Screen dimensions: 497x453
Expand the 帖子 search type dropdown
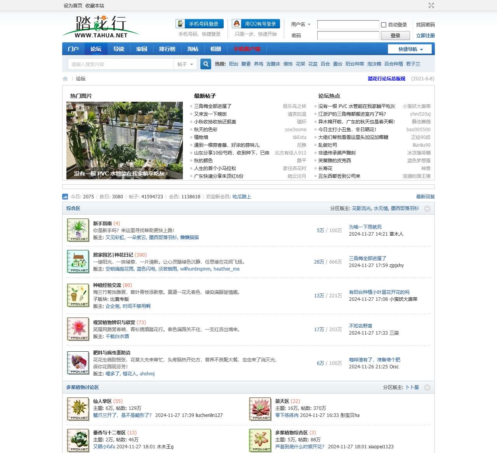point(185,64)
